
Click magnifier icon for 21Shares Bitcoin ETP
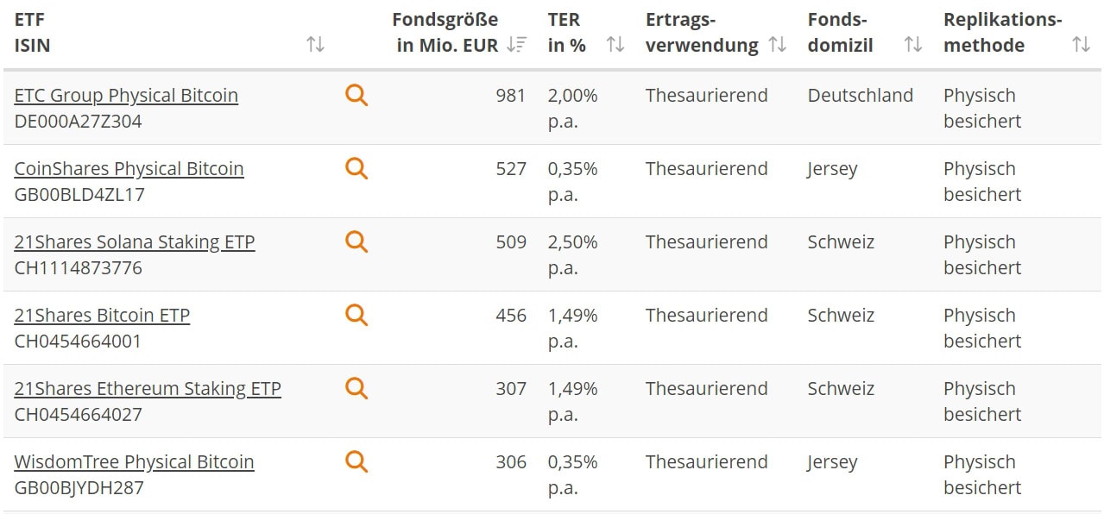[356, 315]
